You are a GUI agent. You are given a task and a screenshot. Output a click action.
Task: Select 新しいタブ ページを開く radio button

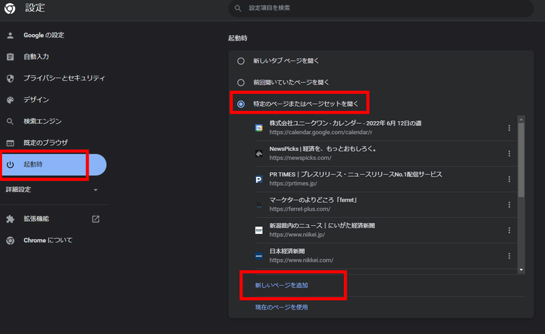click(x=241, y=61)
